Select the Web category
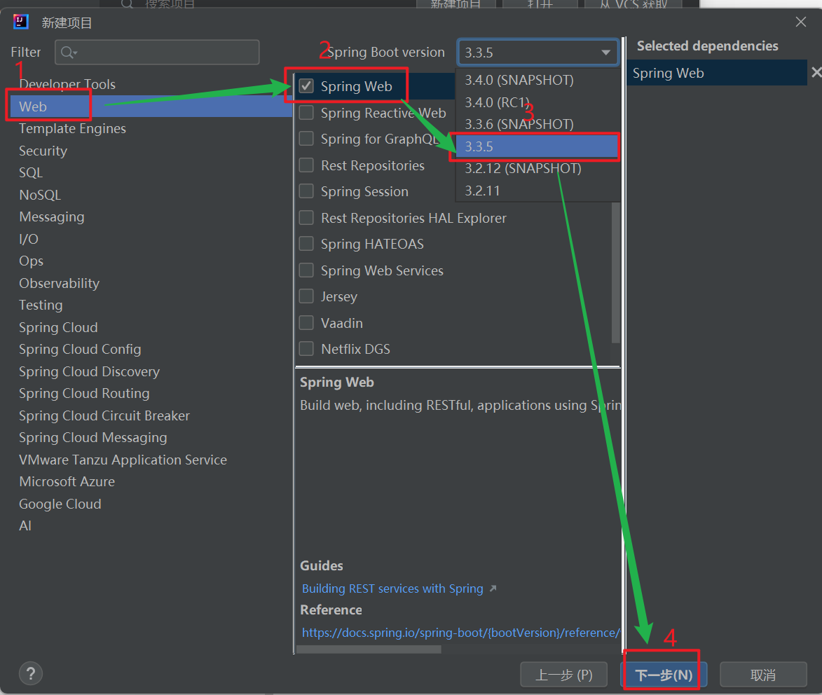822x695 pixels. coord(151,106)
